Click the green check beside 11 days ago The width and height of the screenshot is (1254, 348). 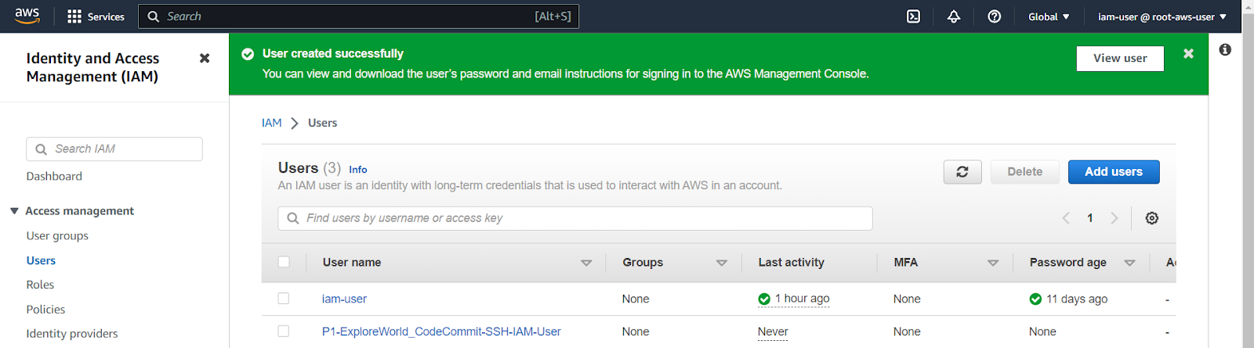(x=1035, y=299)
